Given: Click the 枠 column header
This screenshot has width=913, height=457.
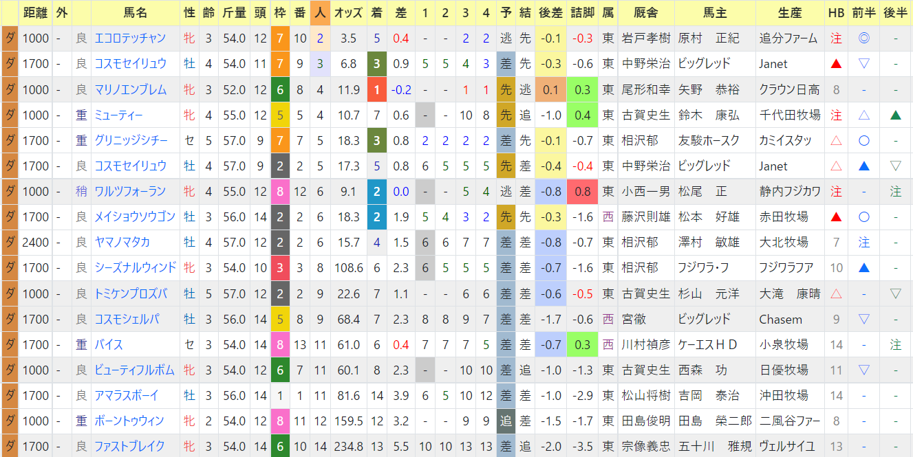Looking at the screenshot, I should (x=280, y=13).
